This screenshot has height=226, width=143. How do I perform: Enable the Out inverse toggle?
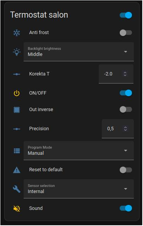click(x=126, y=110)
